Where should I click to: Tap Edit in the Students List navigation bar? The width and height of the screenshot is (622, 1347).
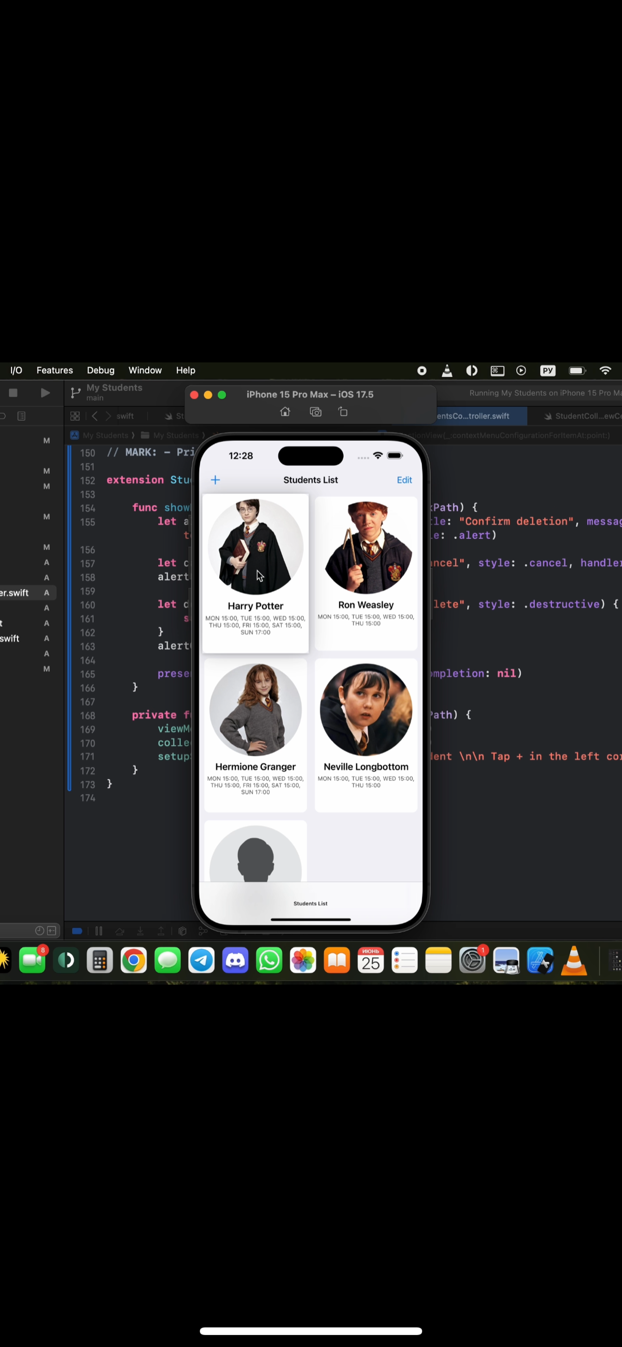[x=404, y=479]
